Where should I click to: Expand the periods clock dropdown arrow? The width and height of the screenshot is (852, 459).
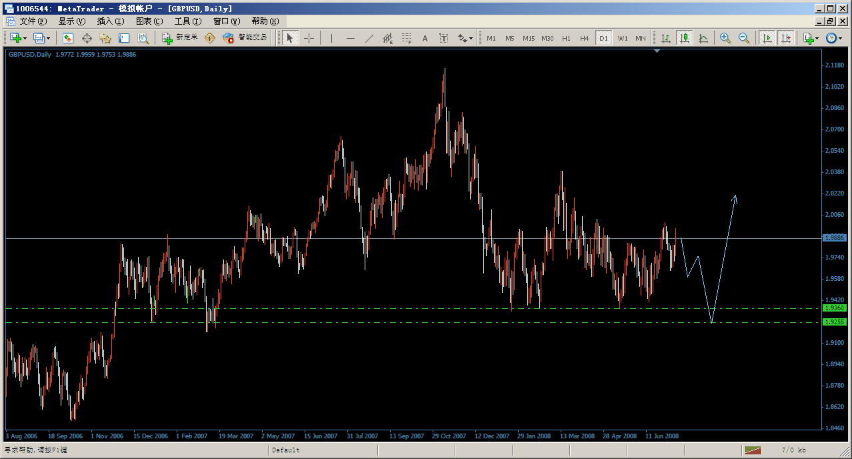[x=840, y=39]
